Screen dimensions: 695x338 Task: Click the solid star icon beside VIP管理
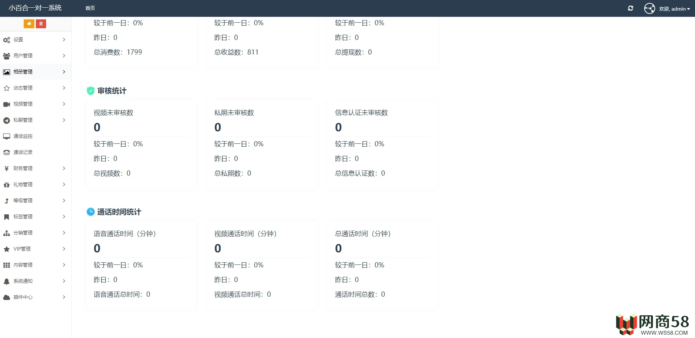point(7,249)
